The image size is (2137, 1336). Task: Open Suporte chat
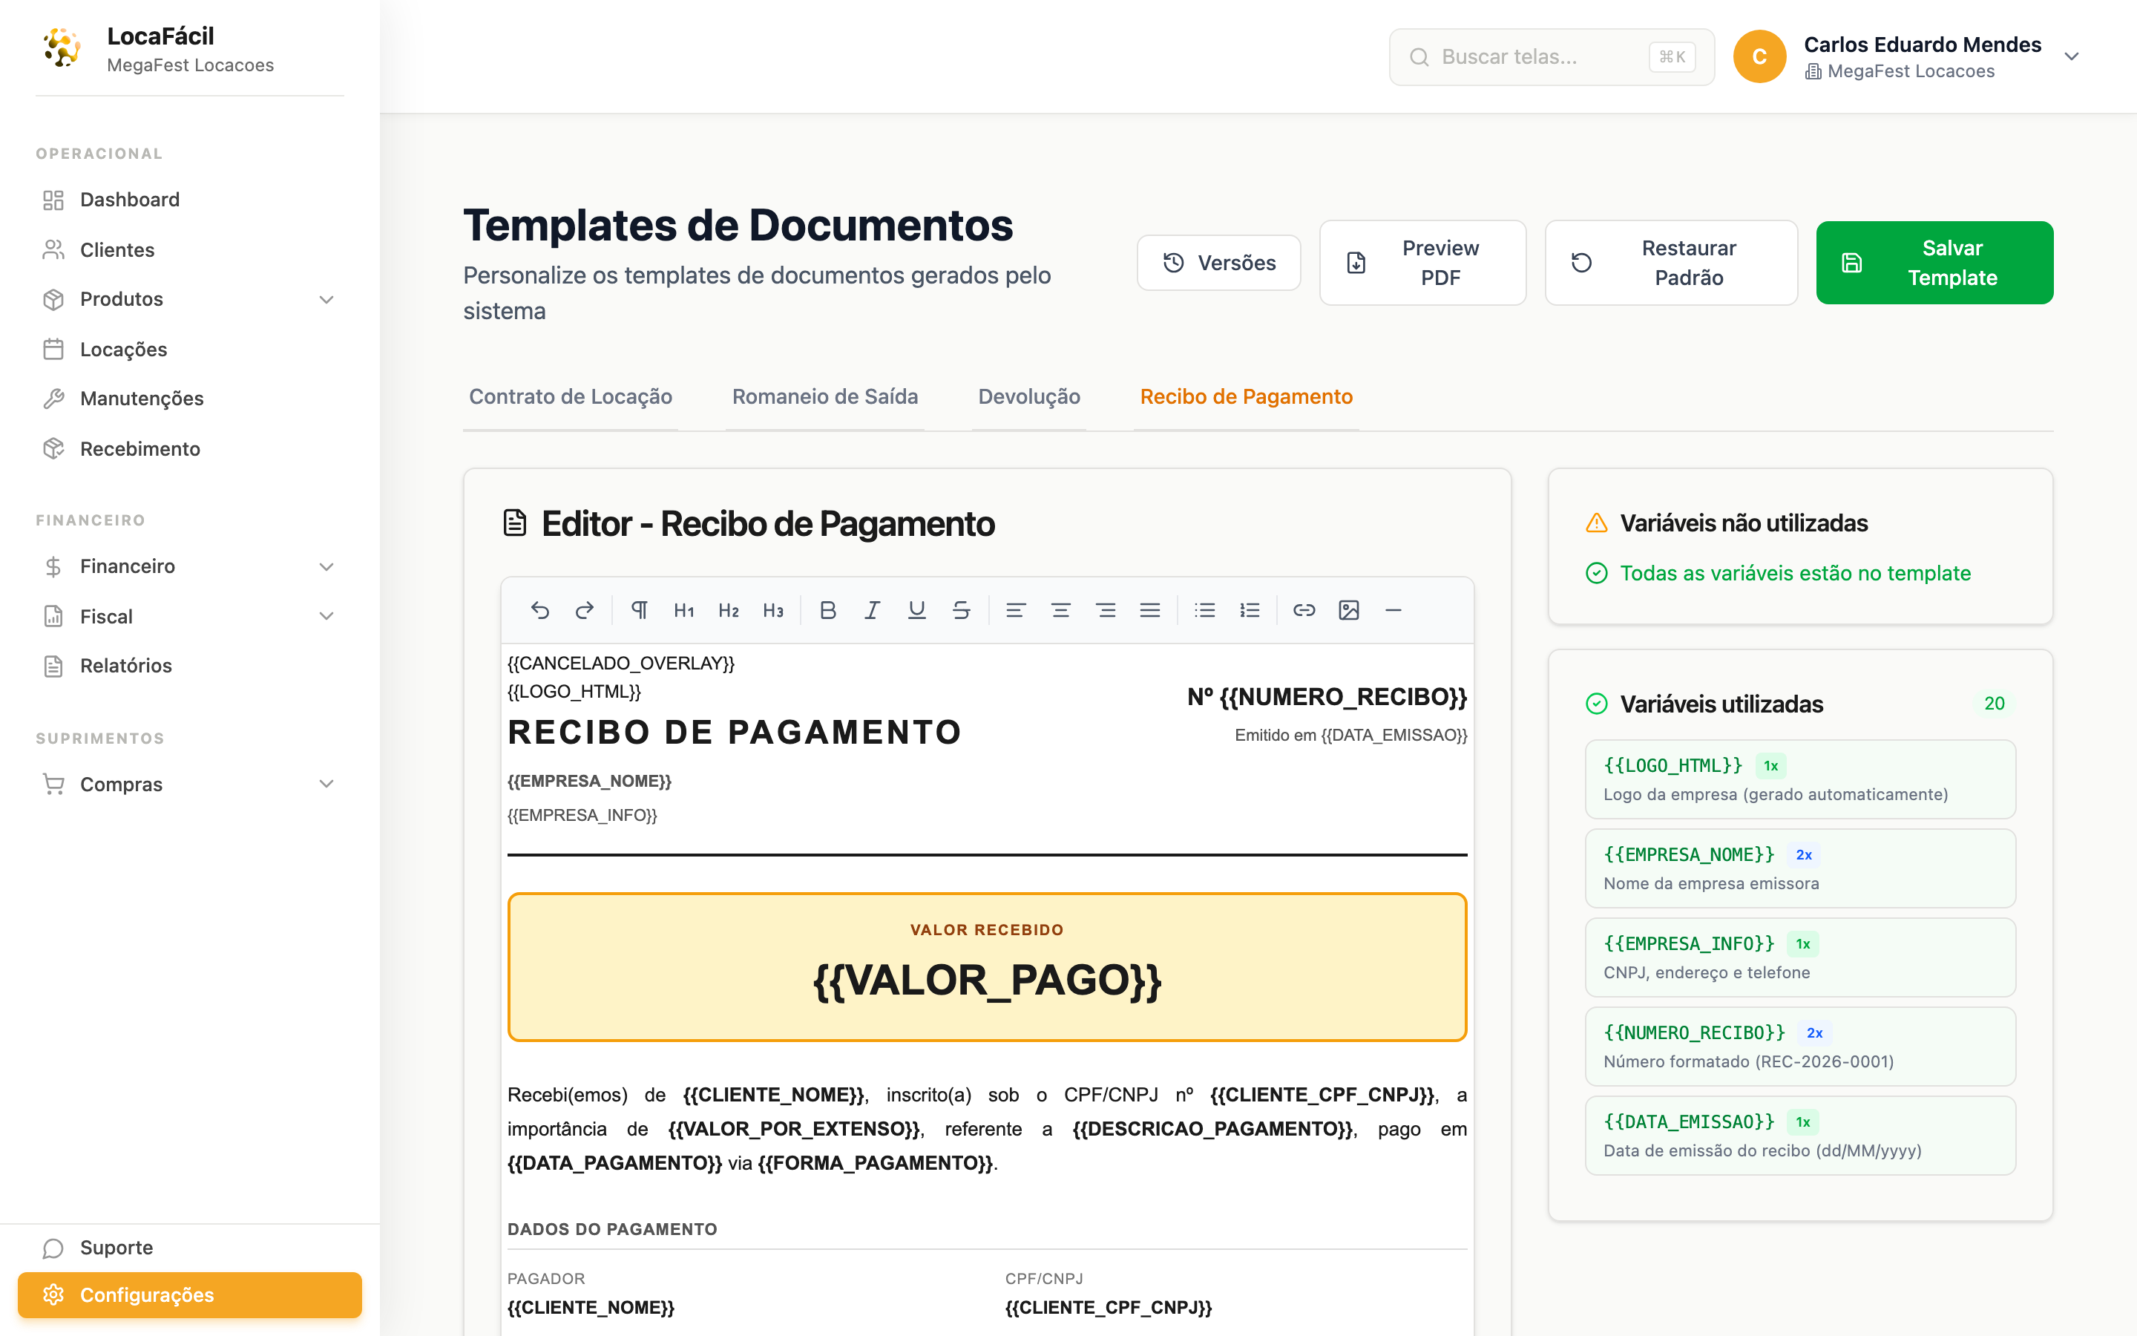pos(189,1248)
